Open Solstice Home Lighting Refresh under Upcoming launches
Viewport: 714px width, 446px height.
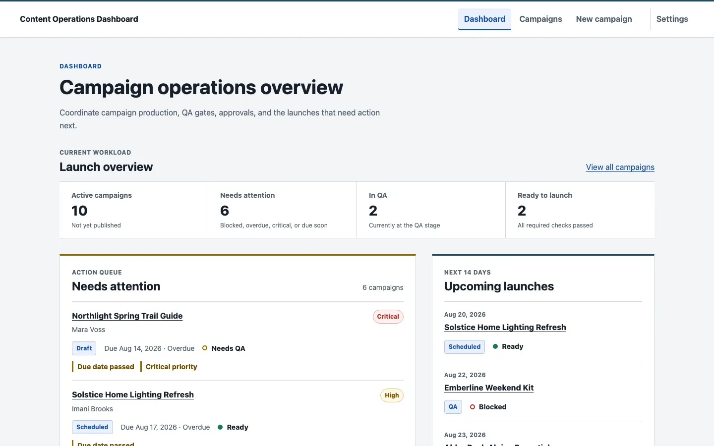(x=505, y=327)
